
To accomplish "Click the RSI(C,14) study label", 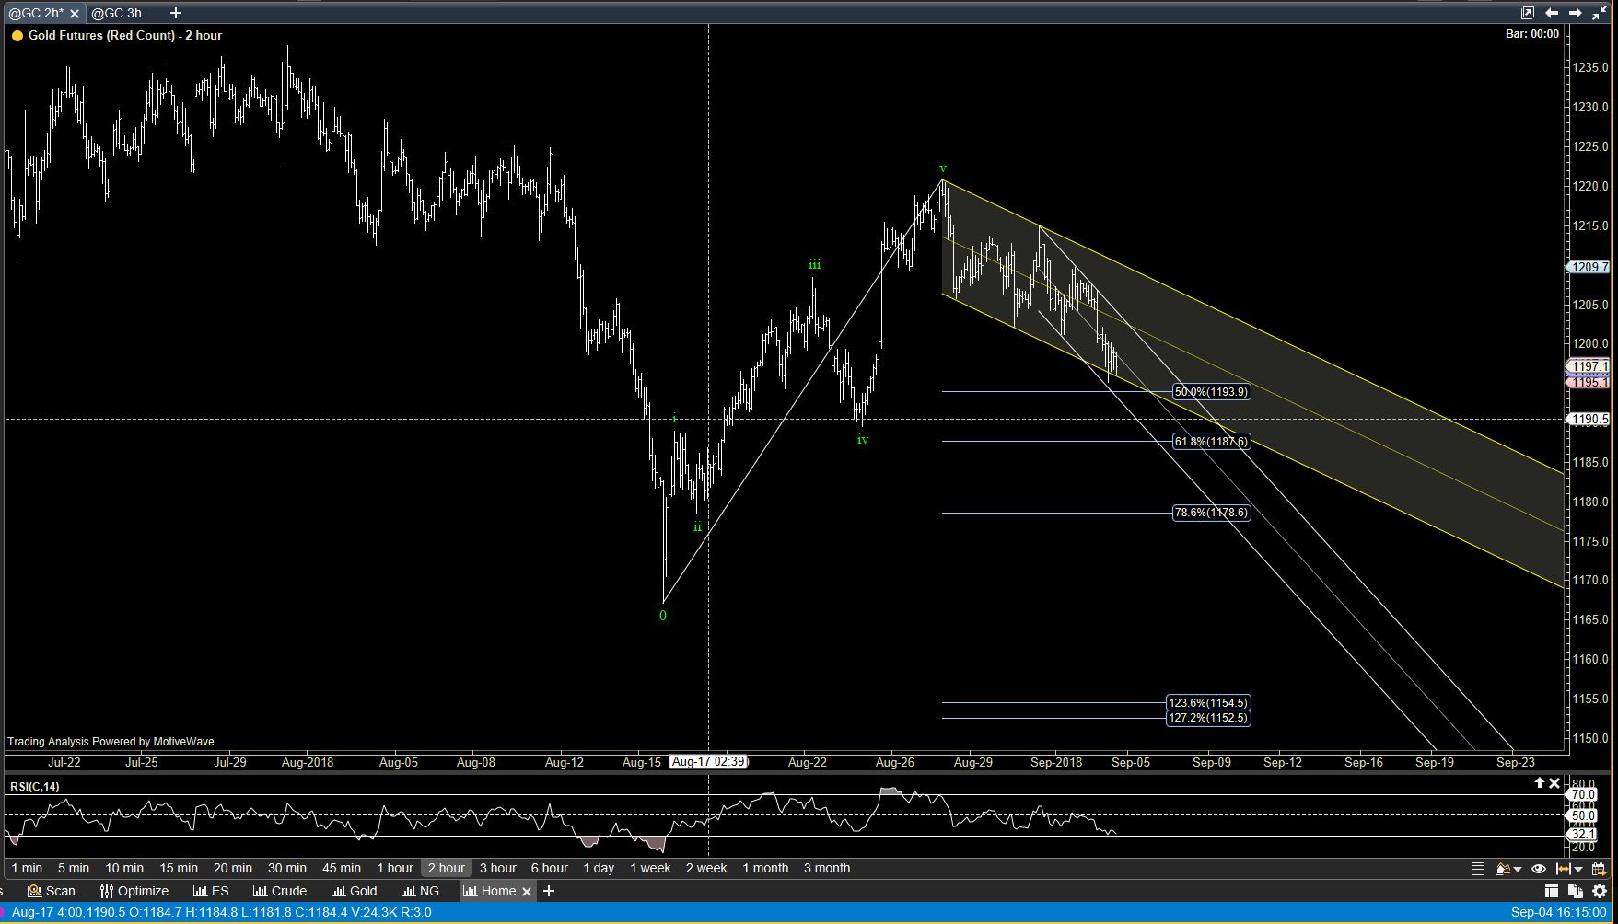I will (35, 786).
